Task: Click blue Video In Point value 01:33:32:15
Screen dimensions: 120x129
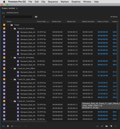Action: coord(103,72)
